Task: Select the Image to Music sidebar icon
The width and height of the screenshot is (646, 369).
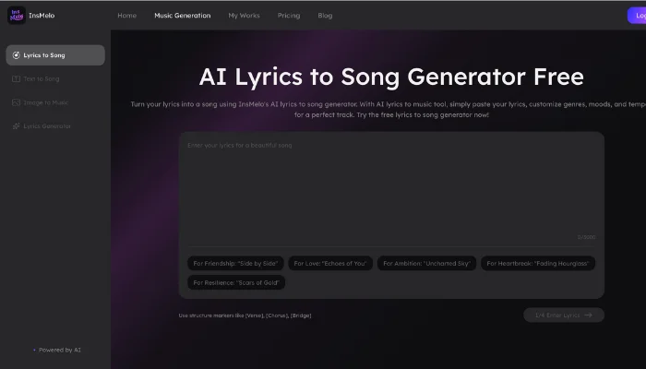Action: click(16, 102)
